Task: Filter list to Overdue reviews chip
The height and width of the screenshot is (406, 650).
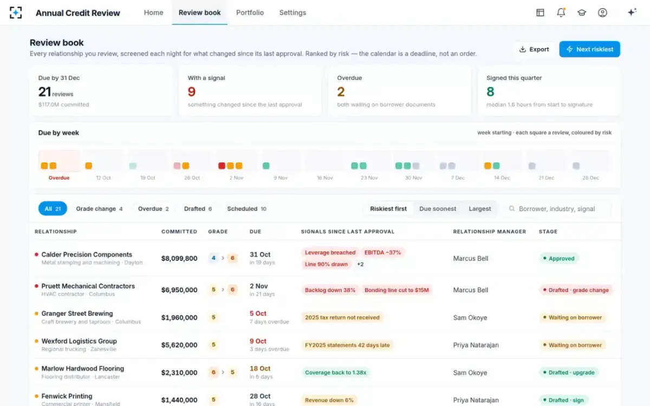Action: [153, 209]
